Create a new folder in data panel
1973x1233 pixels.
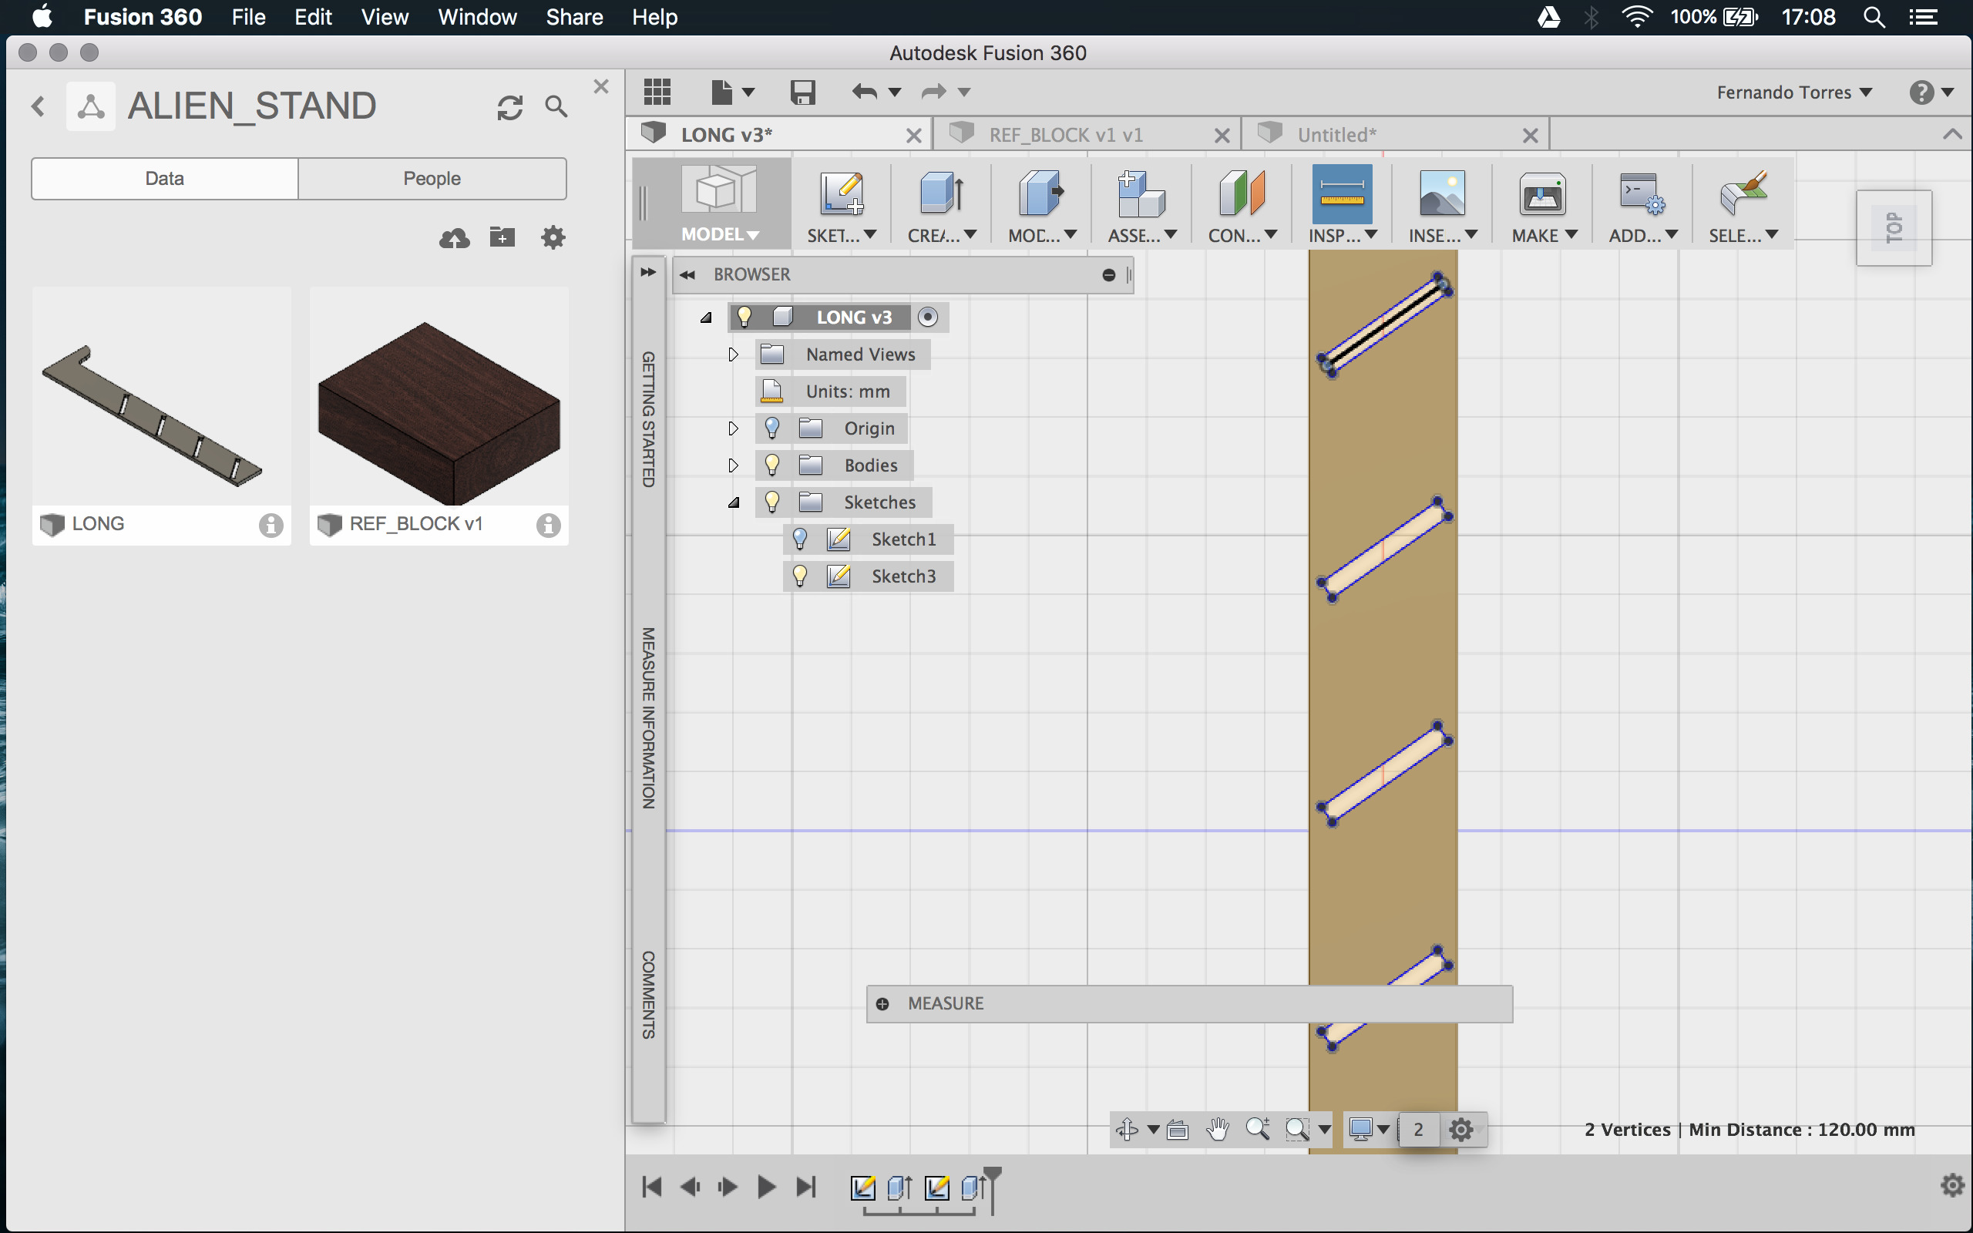coord(502,237)
